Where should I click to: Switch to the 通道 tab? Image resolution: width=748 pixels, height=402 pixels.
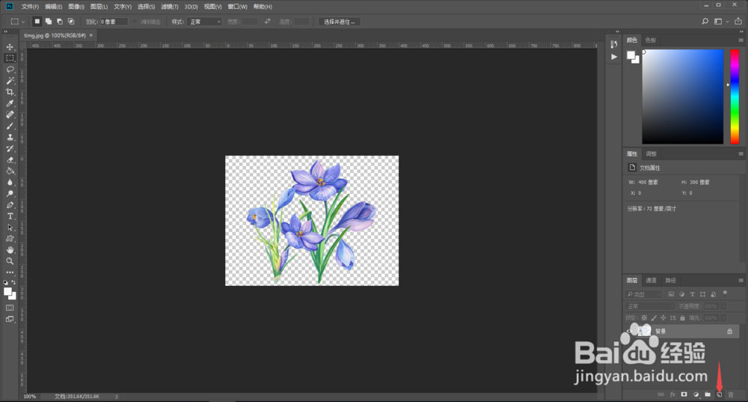click(x=652, y=280)
